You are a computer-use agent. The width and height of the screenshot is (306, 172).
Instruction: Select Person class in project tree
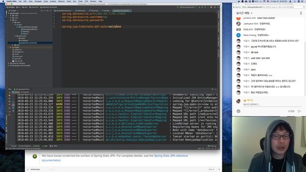click(x=24, y=34)
